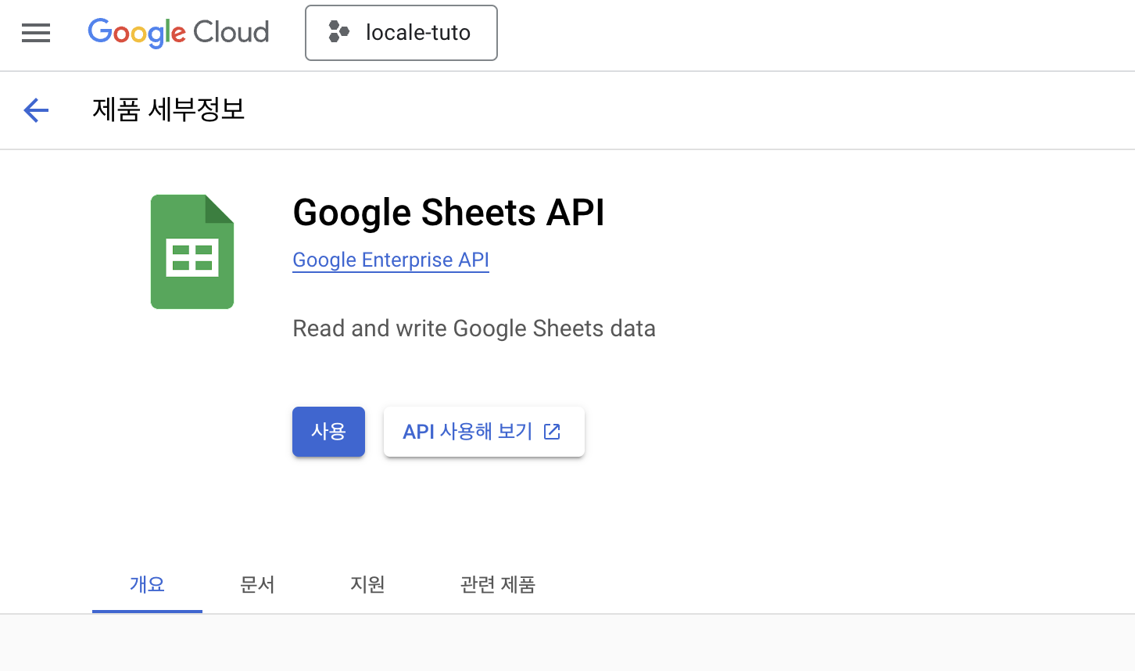Click the 제품 세부정보 heading
The width and height of the screenshot is (1135, 671).
click(x=169, y=109)
